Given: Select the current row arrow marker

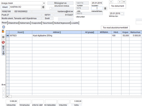Looking at the screenshot, I should coord(8,36).
